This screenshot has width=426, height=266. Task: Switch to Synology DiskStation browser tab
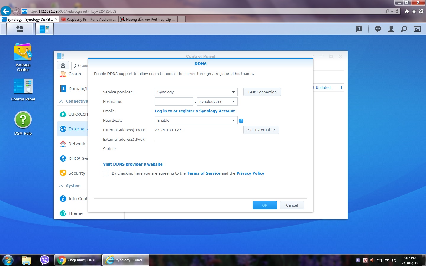click(x=30, y=19)
